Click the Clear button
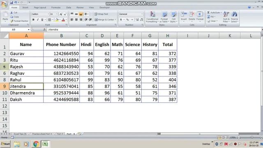 [212, 21]
